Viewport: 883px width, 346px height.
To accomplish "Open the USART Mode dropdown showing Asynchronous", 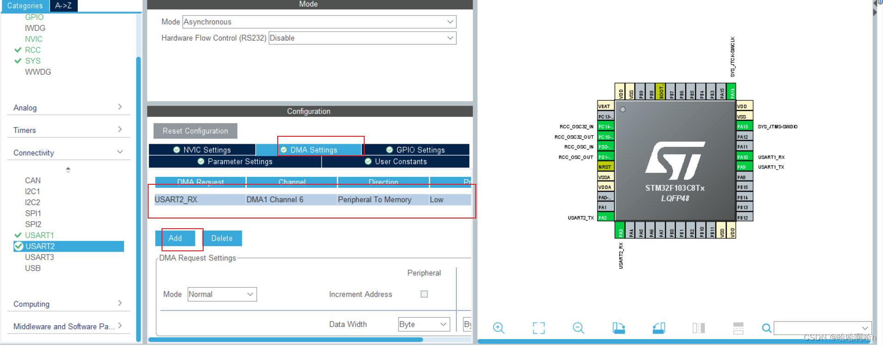I will tap(319, 22).
